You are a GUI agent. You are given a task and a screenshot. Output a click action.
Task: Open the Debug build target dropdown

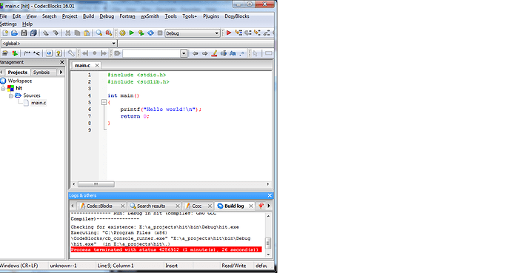pyautogui.click(x=193, y=33)
